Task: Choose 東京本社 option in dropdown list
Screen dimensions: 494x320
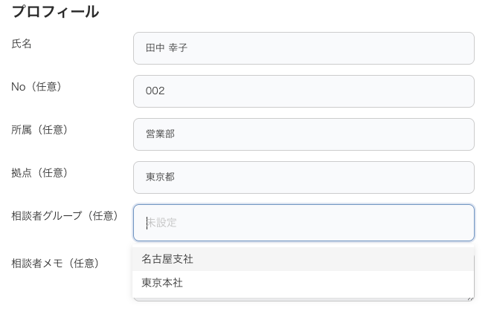Action: (303, 283)
